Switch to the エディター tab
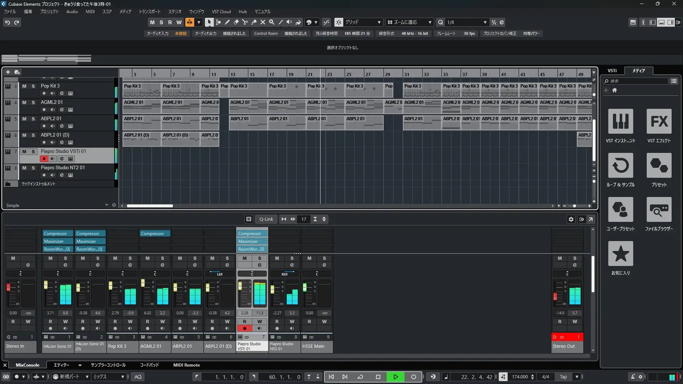 [61, 365]
